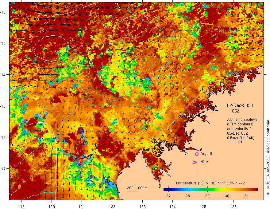Click the '200 1000m' bathymetry label
This screenshot has width=270, height=209.
pyautogui.click(x=137, y=188)
